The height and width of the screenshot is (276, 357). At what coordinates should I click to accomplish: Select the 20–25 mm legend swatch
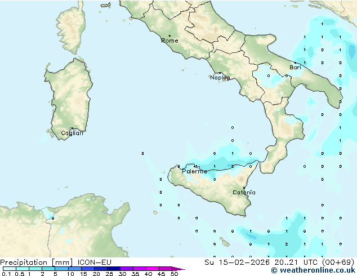click(x=100, y=269)
